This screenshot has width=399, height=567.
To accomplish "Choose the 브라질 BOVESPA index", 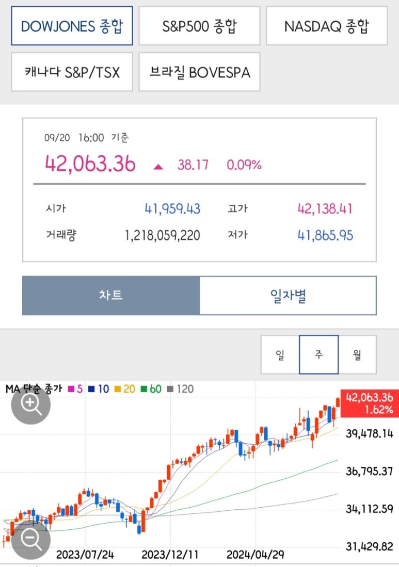I will point(199,72).
